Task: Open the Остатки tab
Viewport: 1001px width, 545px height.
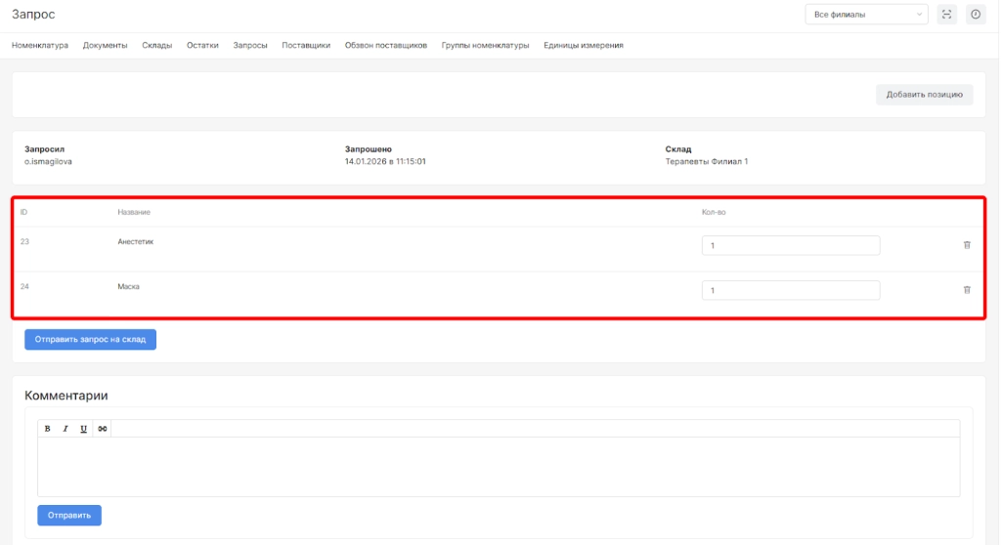Action: click(202, 45)
